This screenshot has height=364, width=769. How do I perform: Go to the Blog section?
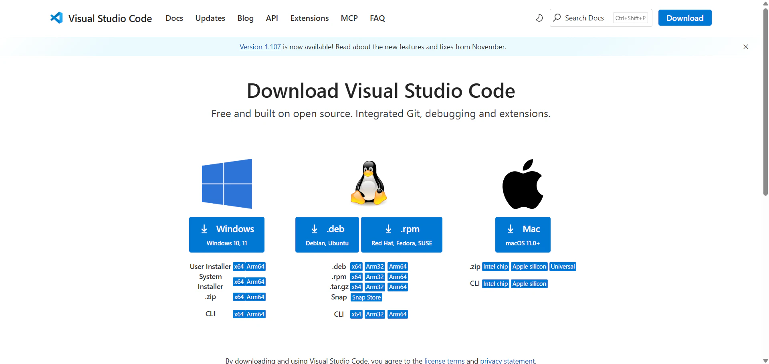click(x=246, y=18)
